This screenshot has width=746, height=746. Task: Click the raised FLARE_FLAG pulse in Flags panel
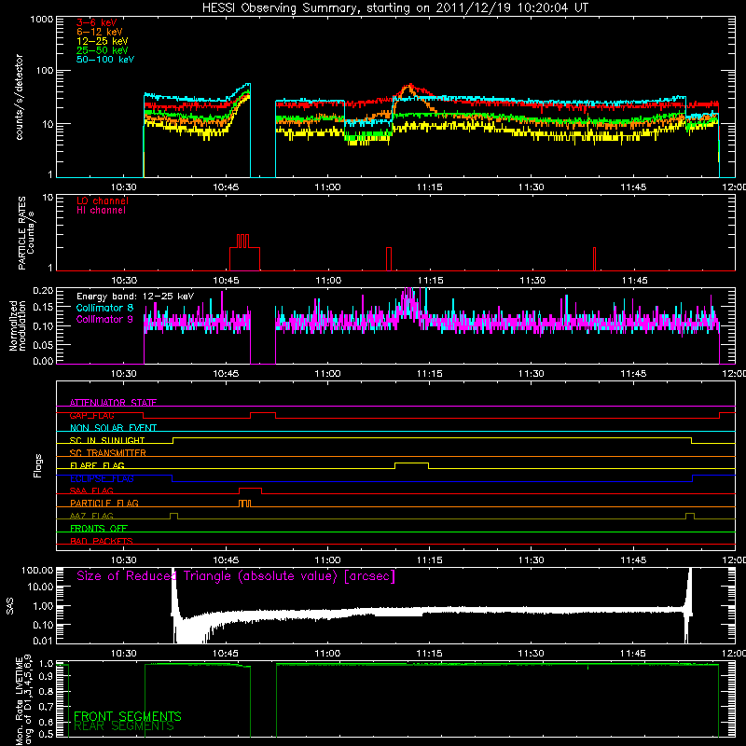[411, 465]
